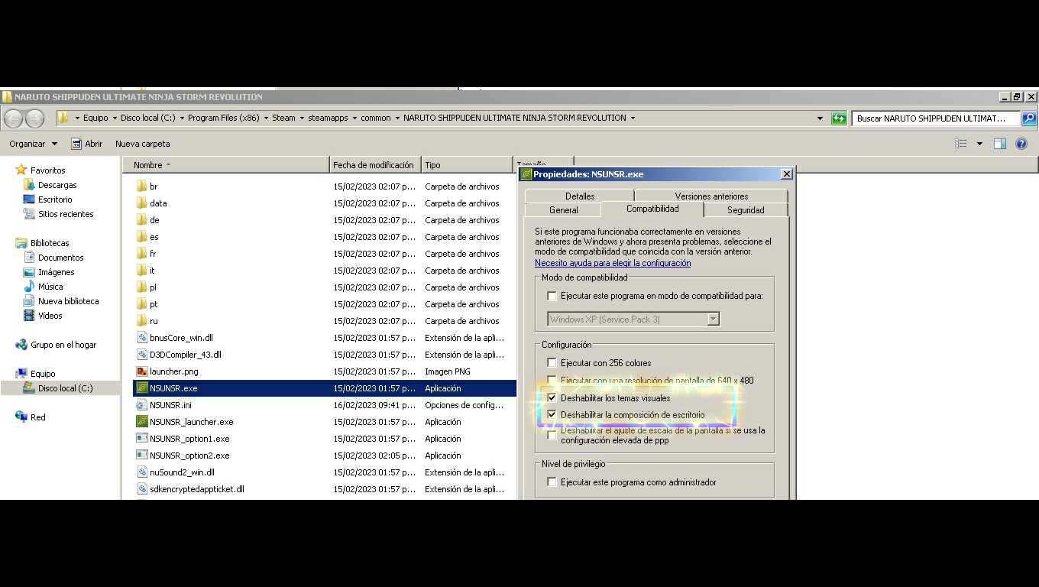The width and height of the screenshot is (1039, 587).
Task: Select the NSUNSR_option2.exe file name
Action: (x=189, y=456)
